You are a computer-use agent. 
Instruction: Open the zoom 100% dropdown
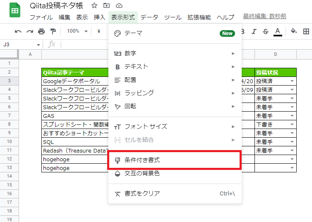pyautogui.click(x=77, y=31)
